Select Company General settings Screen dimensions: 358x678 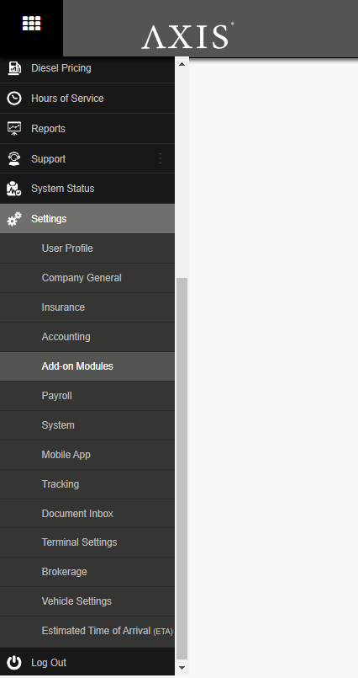(x=87, y=278)
